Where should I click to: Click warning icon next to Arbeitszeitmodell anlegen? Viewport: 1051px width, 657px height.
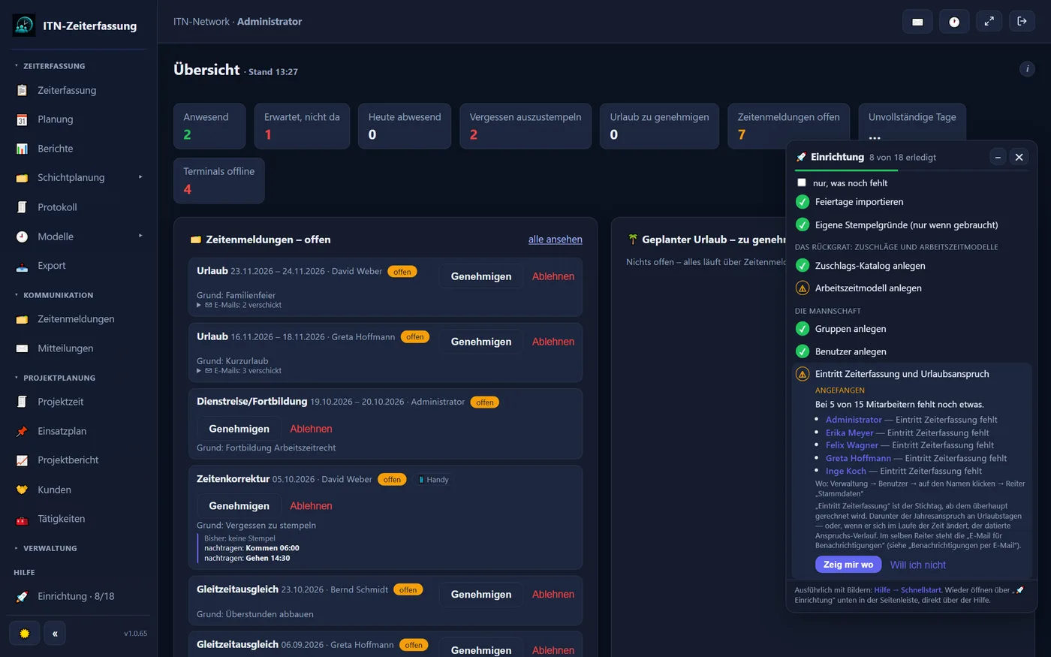tap(803, 288)
